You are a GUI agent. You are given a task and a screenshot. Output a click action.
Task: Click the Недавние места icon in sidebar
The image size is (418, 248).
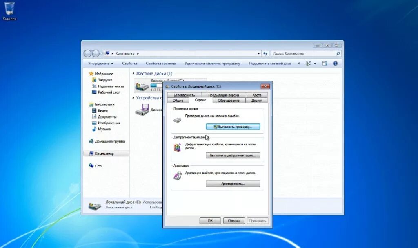[94, 86]
